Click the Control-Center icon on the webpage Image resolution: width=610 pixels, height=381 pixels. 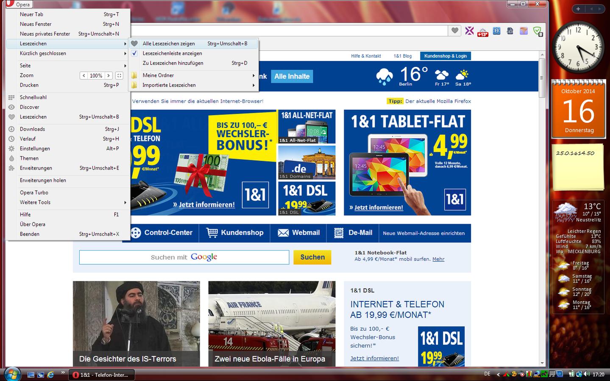[136, 233]
